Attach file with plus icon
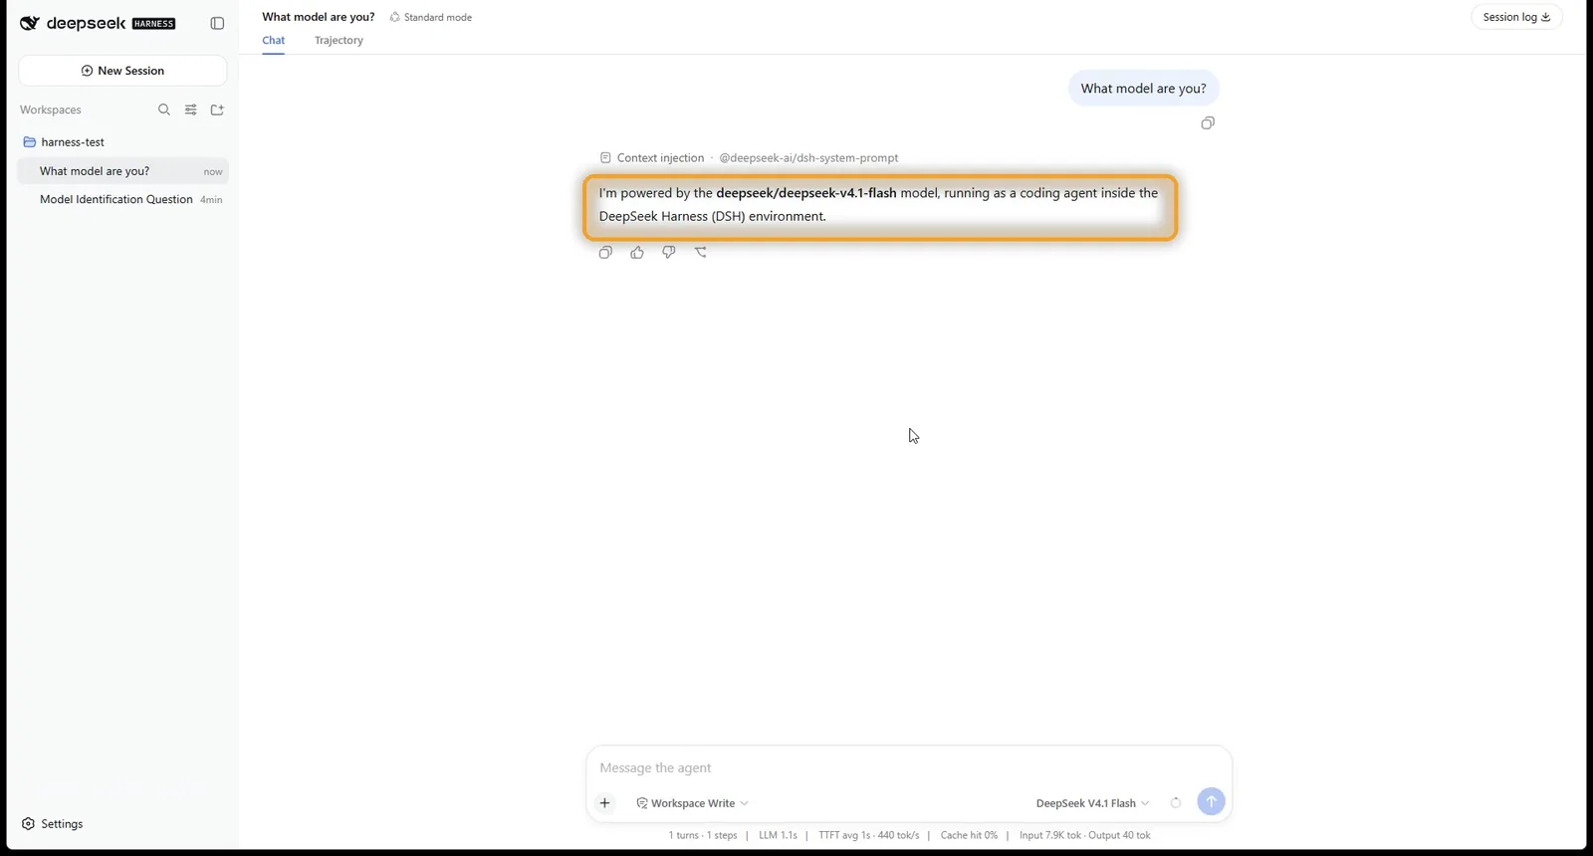1593x856 pixels. [x=604, y=803]
